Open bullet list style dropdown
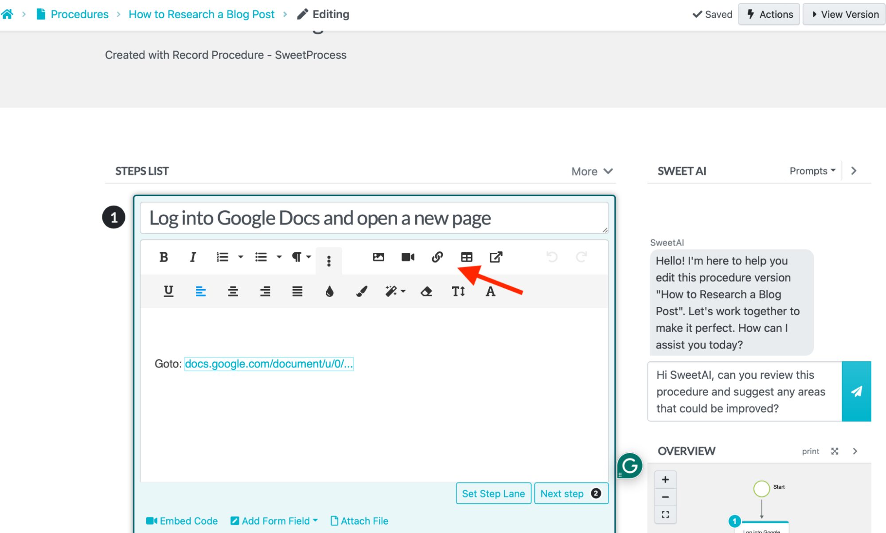 [x=279, y=257]
